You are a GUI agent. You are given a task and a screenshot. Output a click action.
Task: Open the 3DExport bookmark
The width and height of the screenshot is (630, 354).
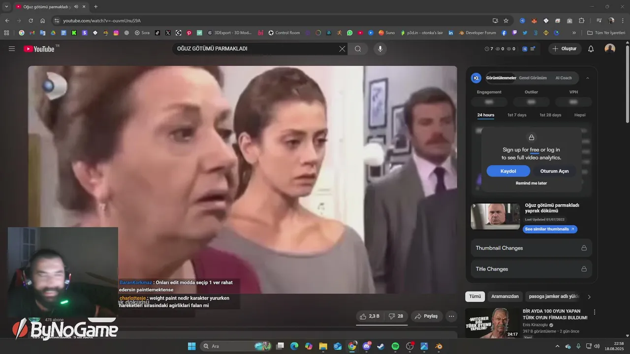coord(229,33)
